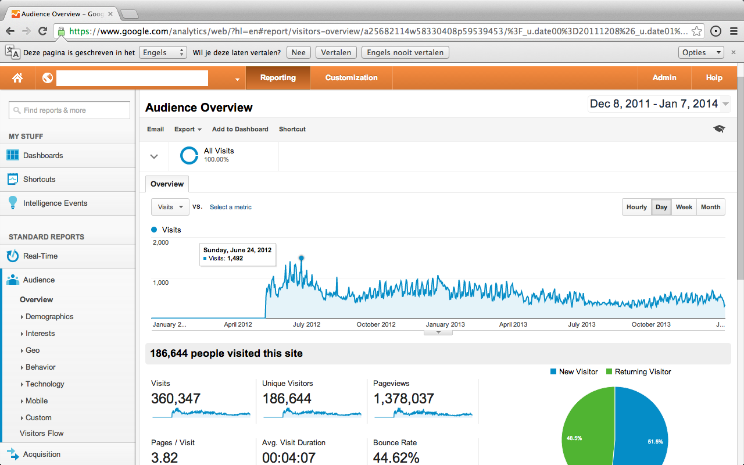The width and height of the screenshot is (744, 465).
Task: Click the globe account icon
Action: 48,78
